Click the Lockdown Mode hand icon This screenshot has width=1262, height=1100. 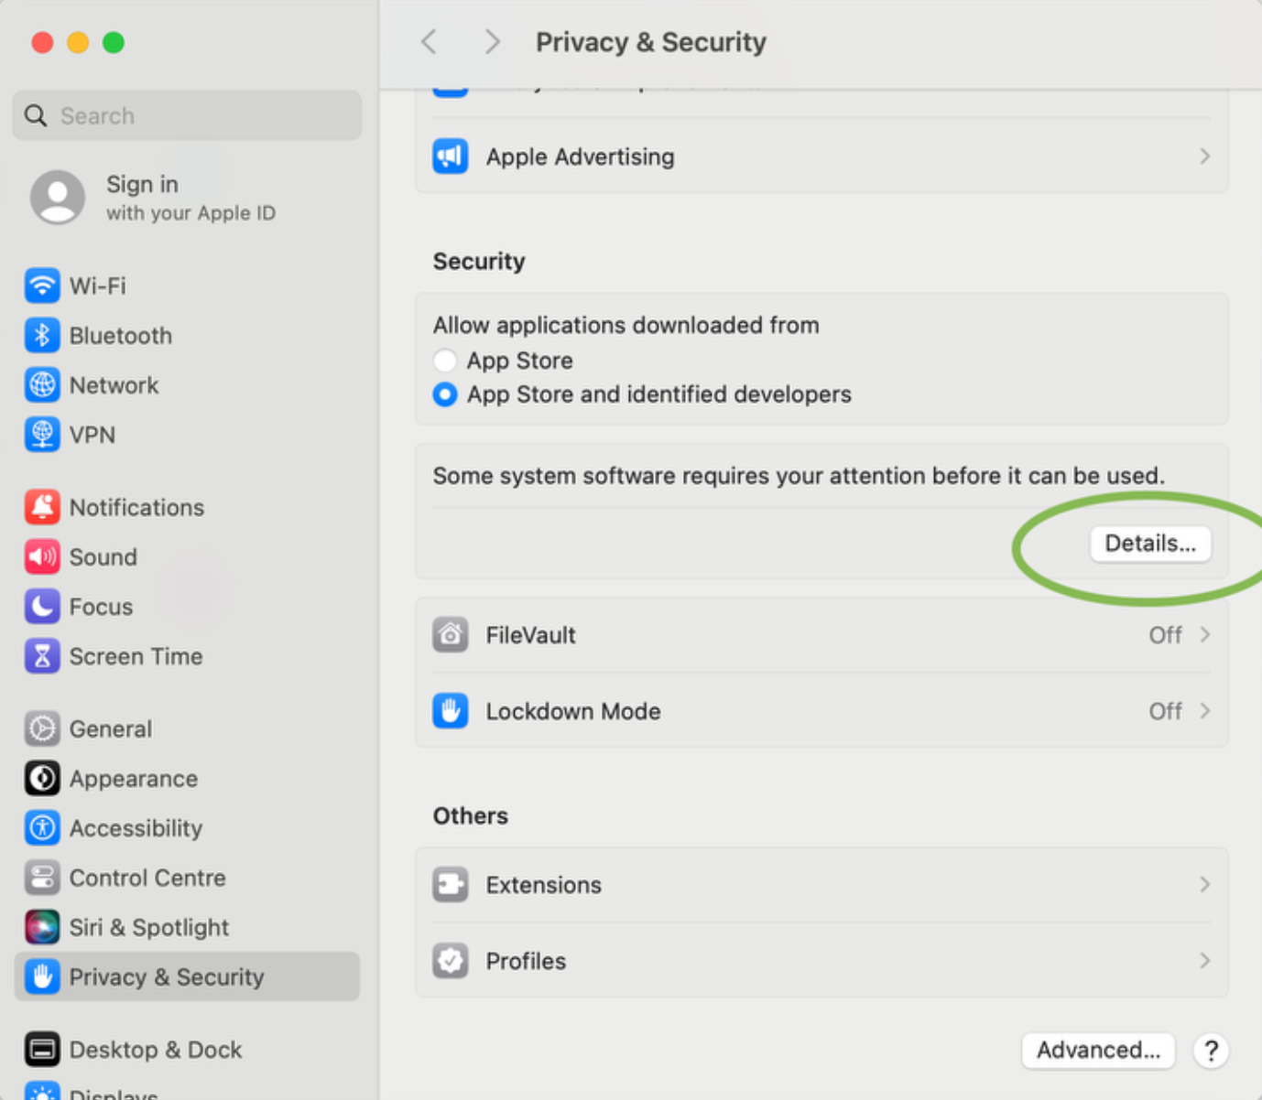coord(451,711)
